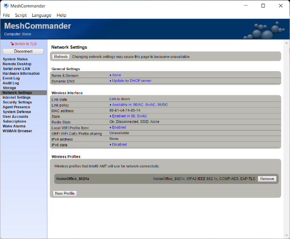Click the New Profile button
290x239 pixels.
click(65, 193)
